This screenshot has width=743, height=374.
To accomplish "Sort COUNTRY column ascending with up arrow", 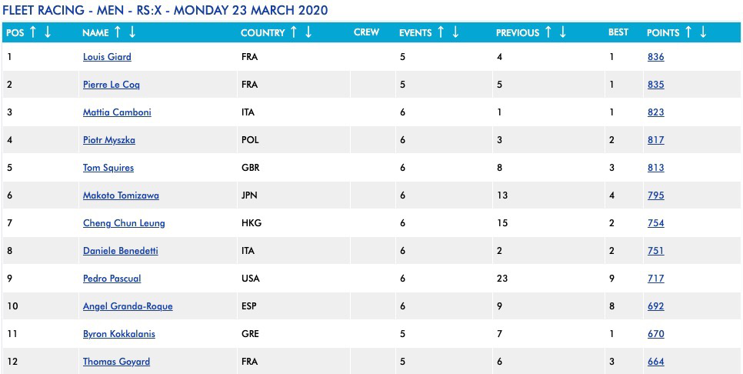I will pyautogui.click(x=293, y=32).
